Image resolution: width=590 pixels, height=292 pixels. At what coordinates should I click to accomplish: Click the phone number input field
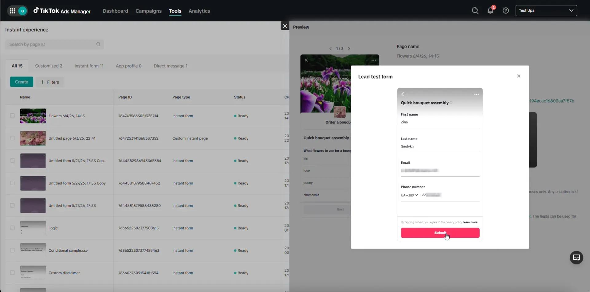click(x=450, y=195)
